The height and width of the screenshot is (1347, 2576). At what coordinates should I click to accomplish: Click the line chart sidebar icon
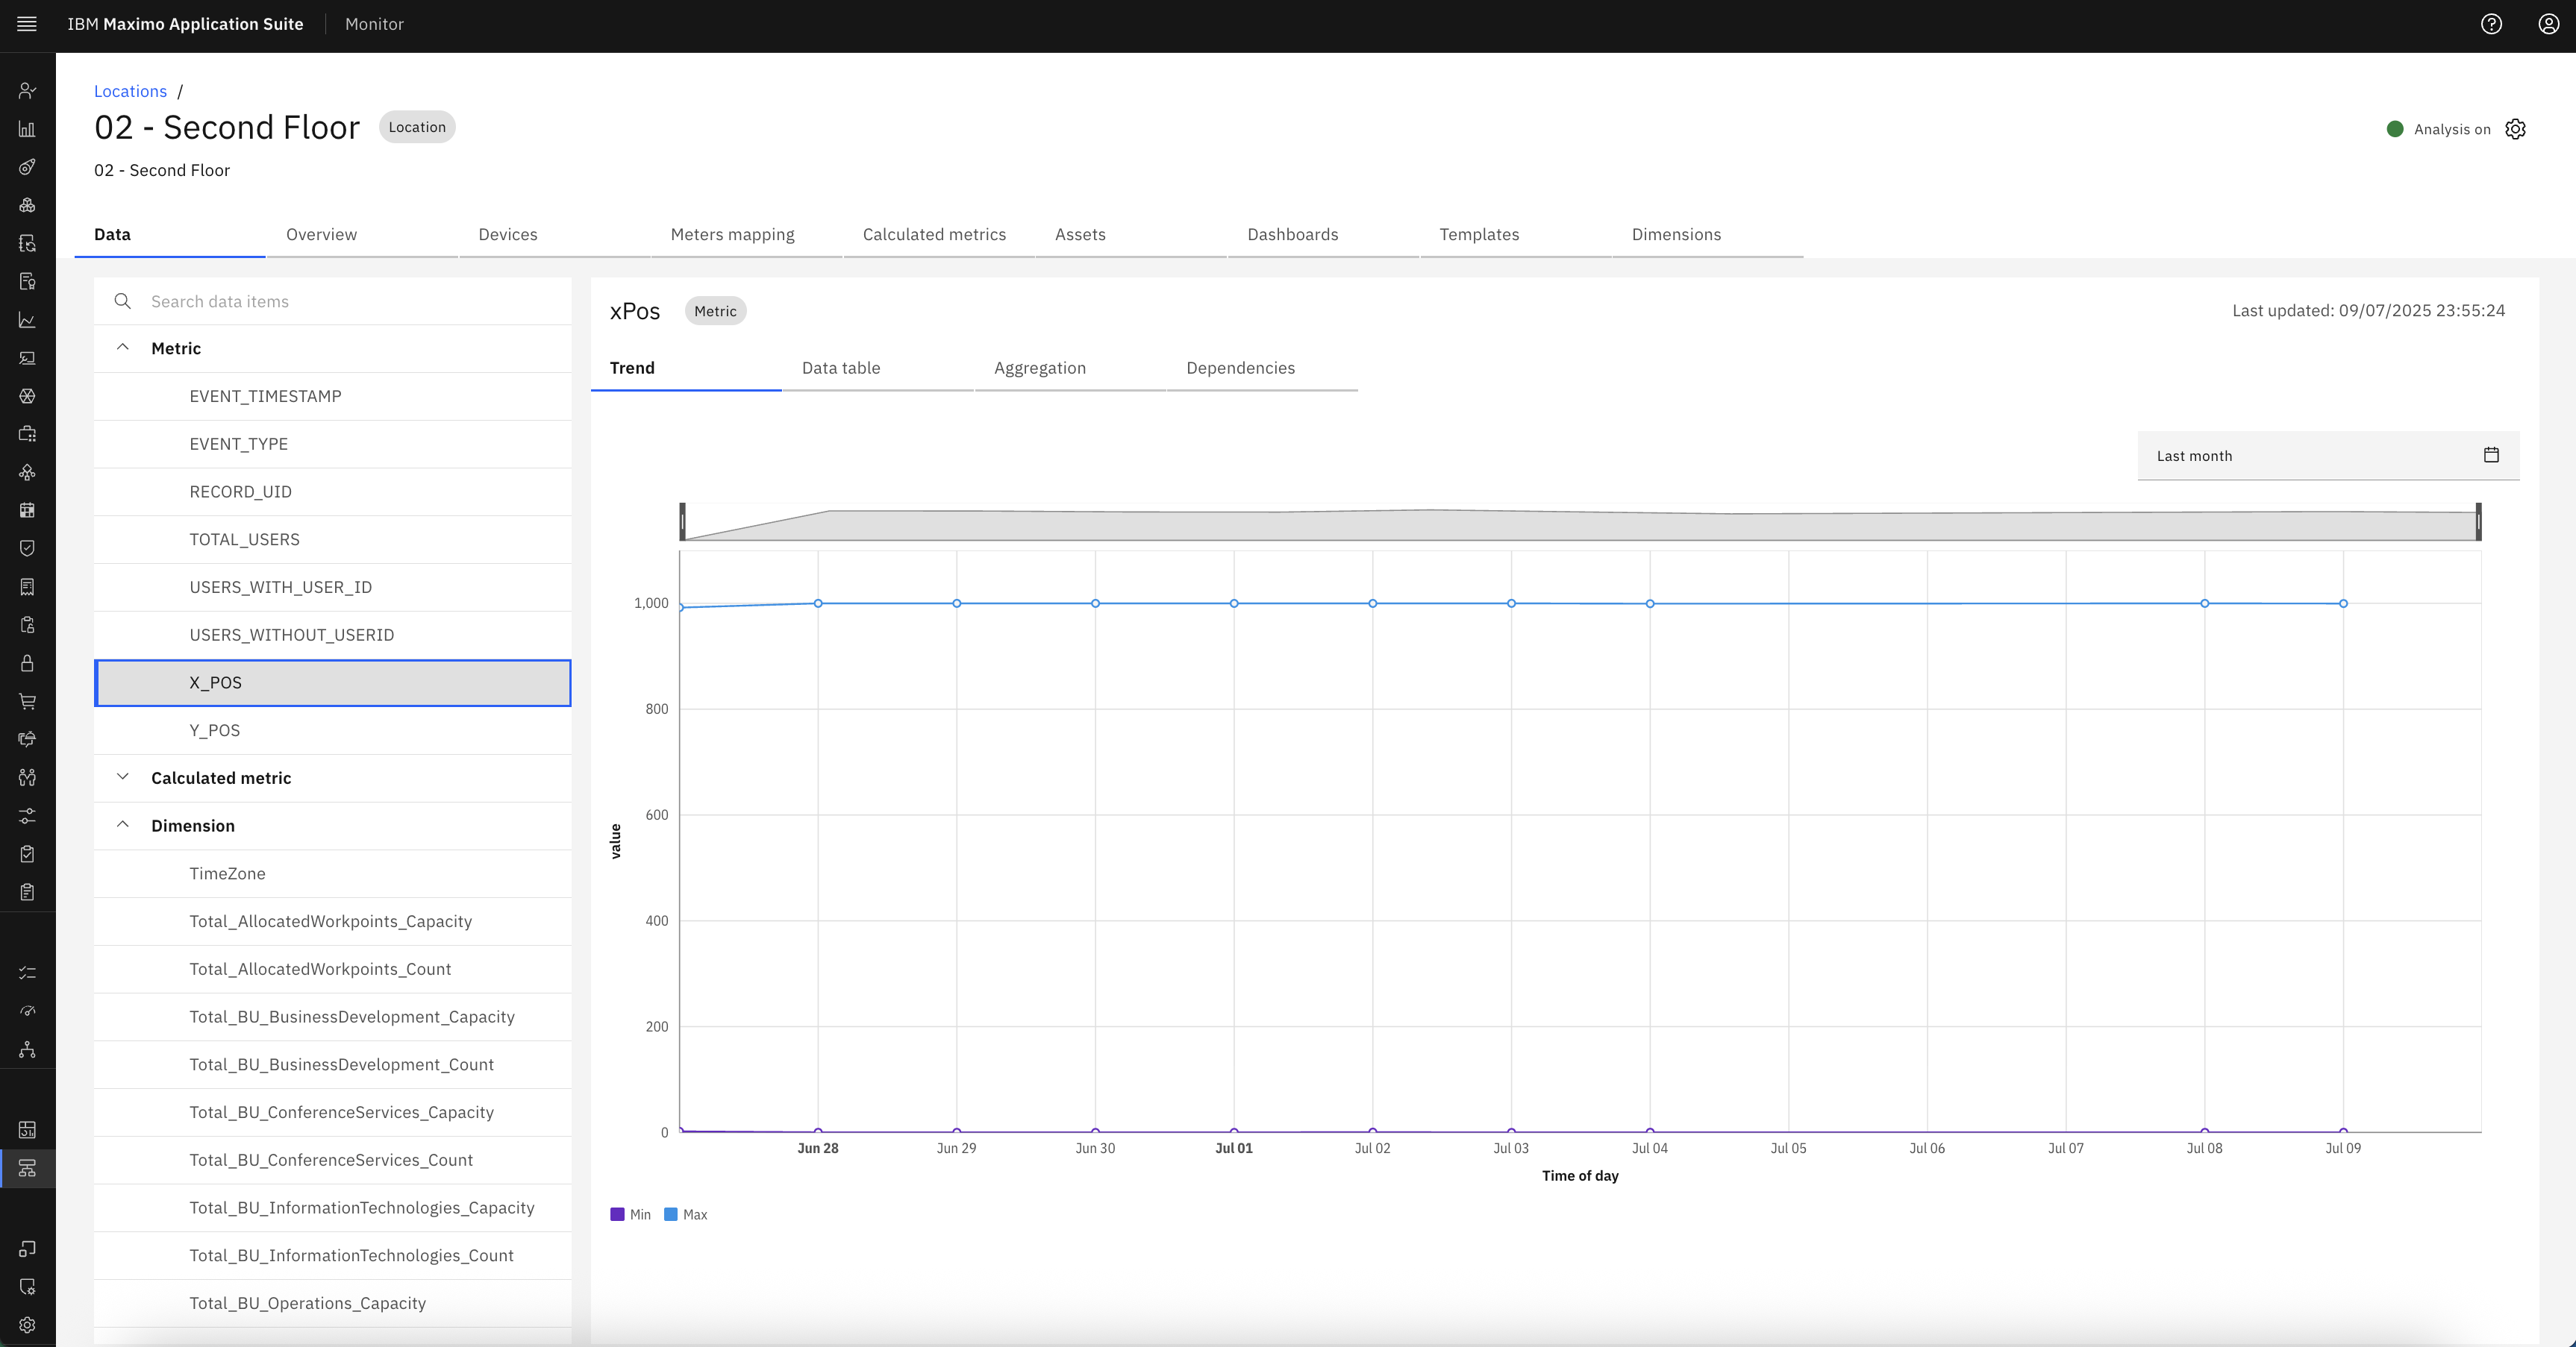click(27, 320)
